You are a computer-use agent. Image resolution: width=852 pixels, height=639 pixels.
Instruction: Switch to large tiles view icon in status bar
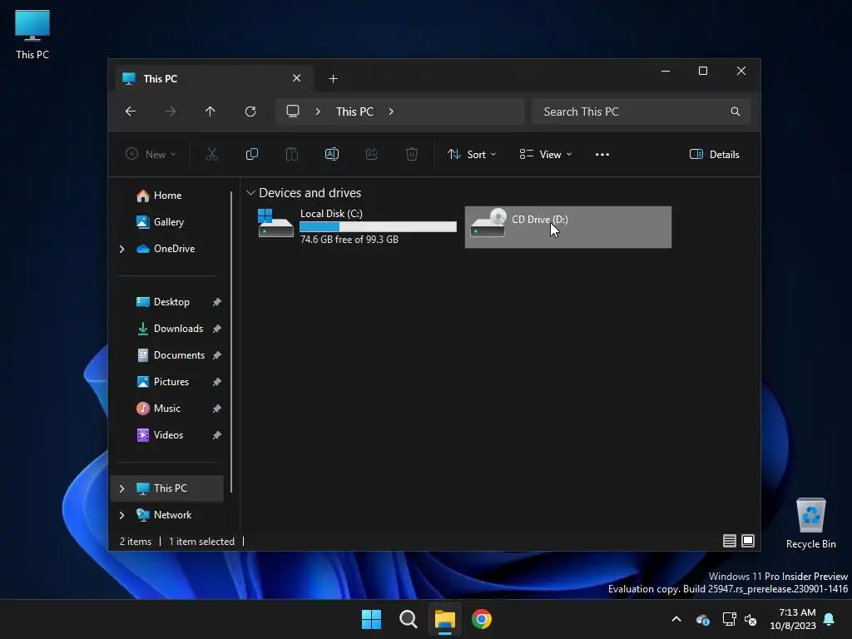pos(748,541)
